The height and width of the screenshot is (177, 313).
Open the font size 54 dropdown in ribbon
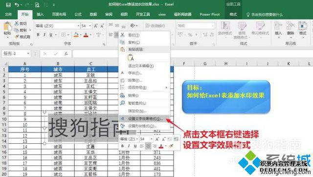point(90,26)
